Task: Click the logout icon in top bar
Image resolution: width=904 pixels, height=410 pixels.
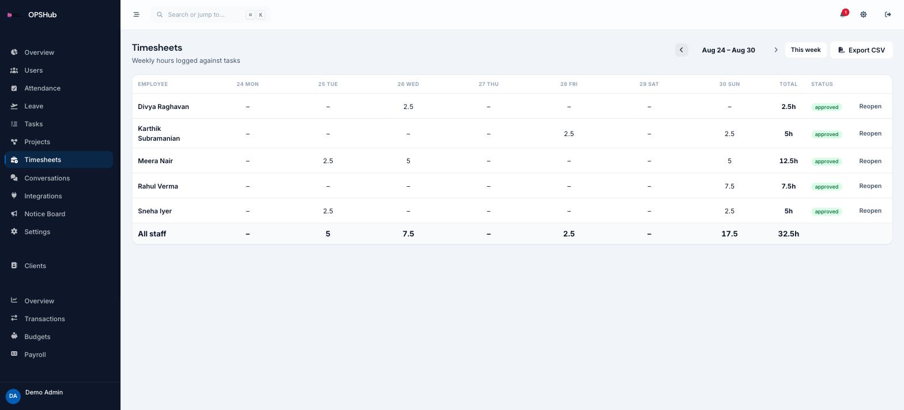Action: coord(888,14)
